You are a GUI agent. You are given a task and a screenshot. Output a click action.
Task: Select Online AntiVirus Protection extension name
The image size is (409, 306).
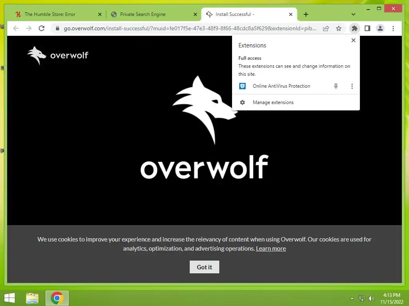[x=281, y=86]
